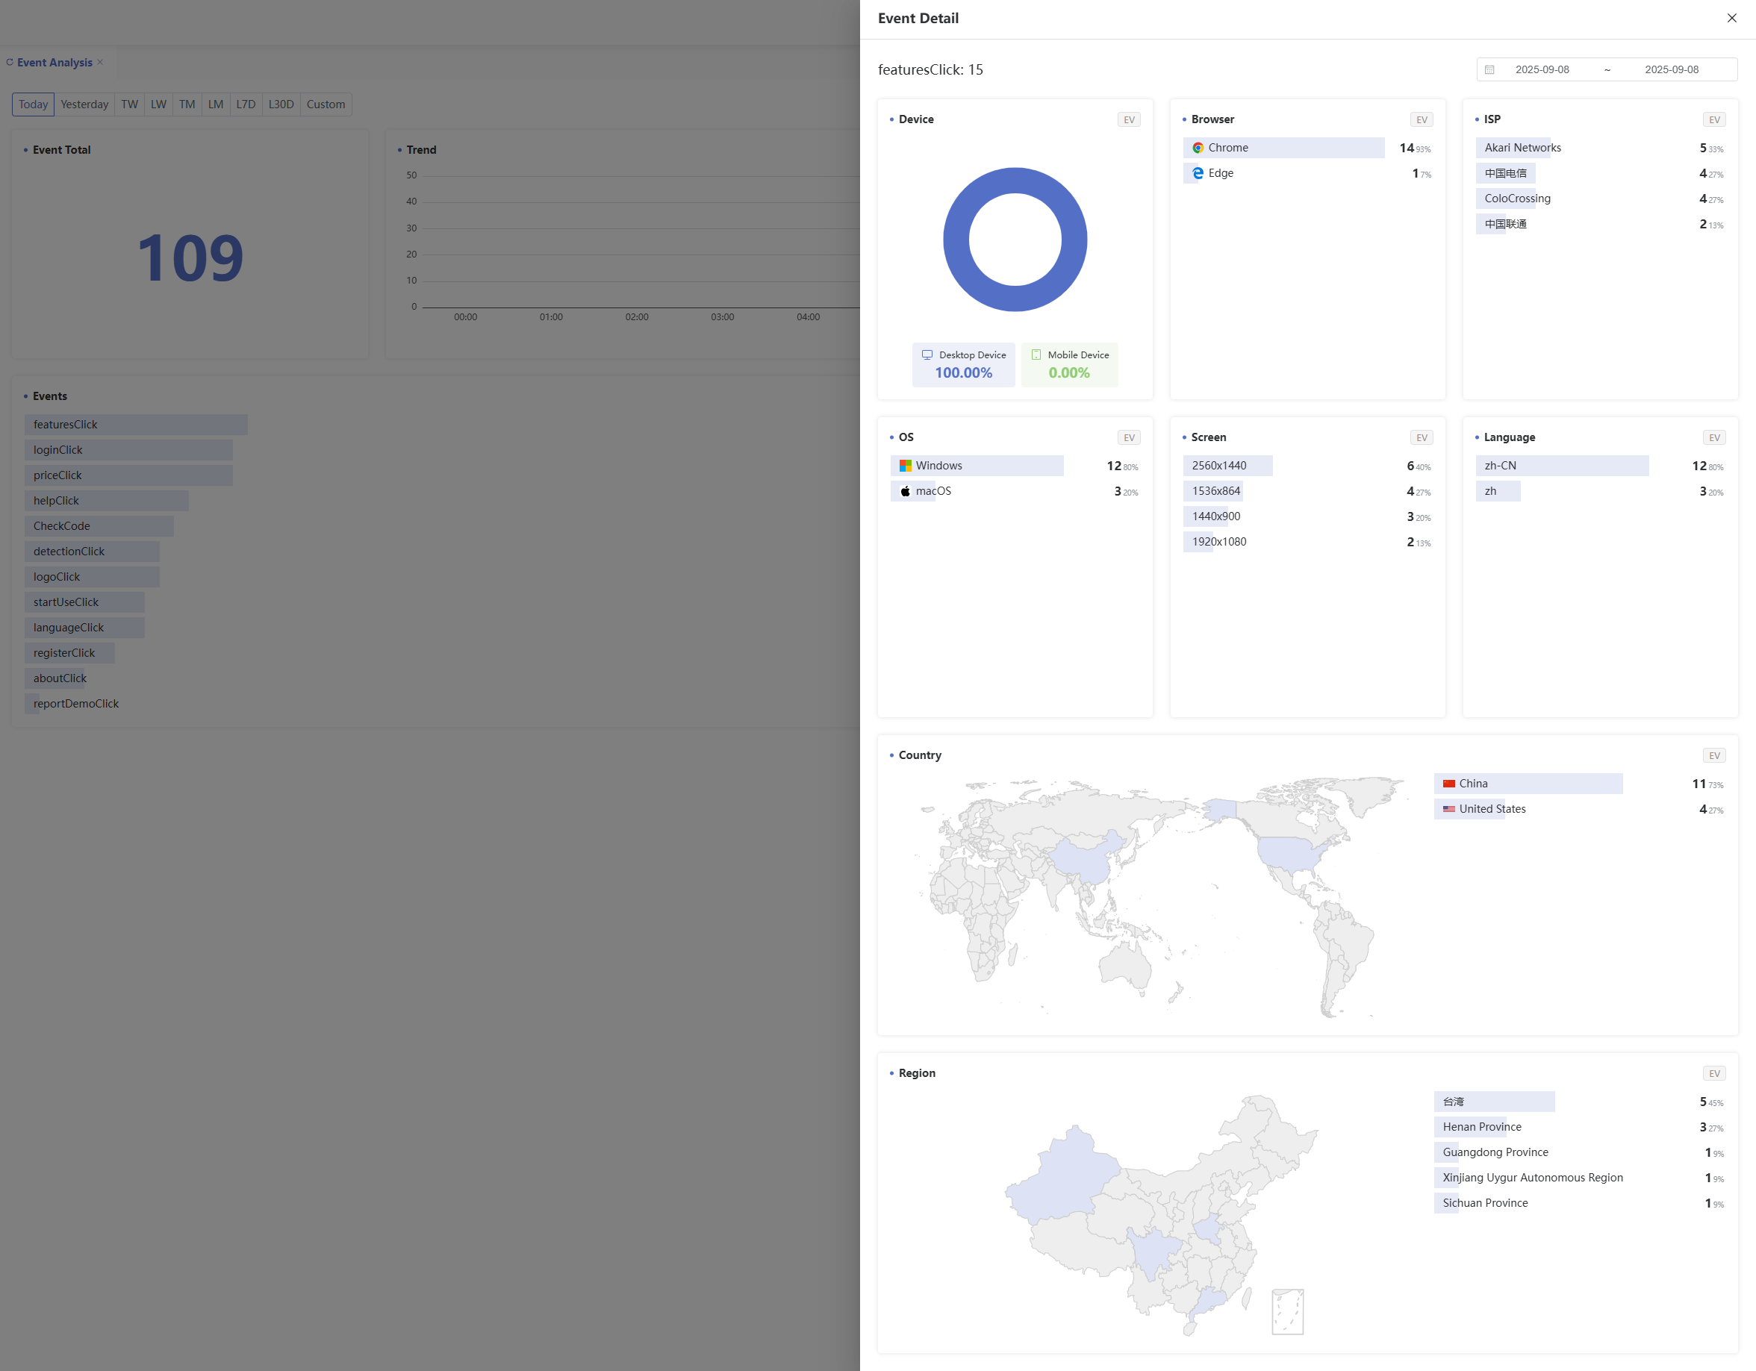Click the China flag icon
1756x1371 pixels.
click(x=1448, y=784)
